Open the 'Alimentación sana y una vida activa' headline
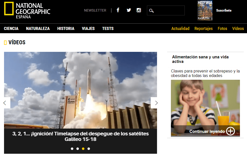Screen dimensions: 247x156 tap(200, 59)
